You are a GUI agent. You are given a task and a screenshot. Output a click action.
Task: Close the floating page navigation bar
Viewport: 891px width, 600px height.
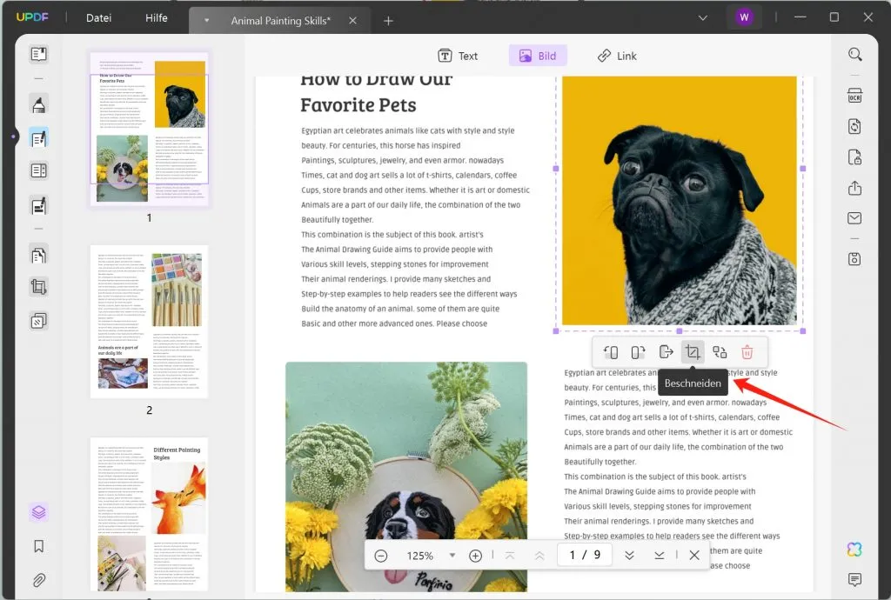pos(694,555)
